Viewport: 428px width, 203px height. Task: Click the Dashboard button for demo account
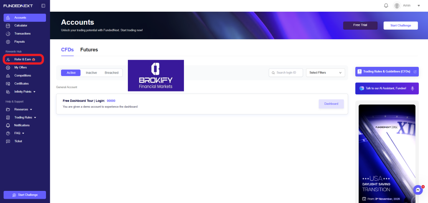point(331,104)
